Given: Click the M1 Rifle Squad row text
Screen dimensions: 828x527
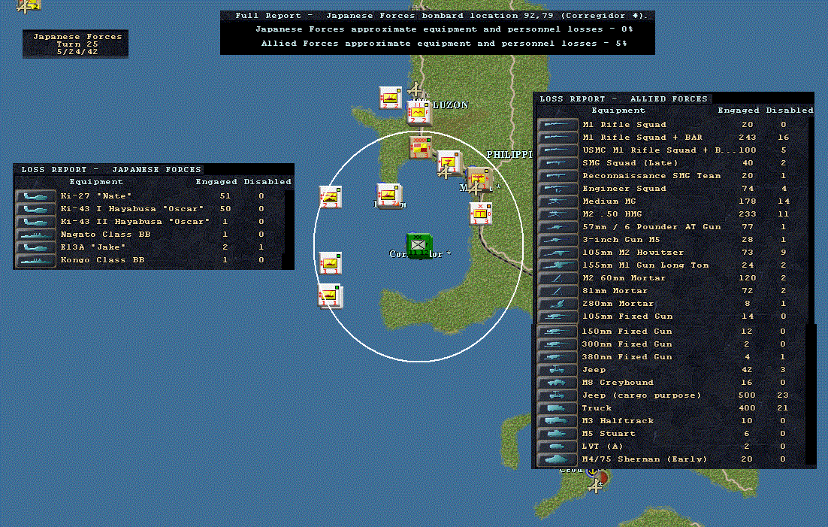Looking at the screenshot, I should [624, 125].
